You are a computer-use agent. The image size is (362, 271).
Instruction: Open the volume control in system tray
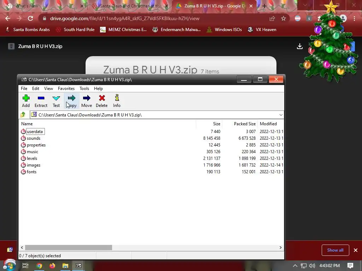[x=312, y=266]
